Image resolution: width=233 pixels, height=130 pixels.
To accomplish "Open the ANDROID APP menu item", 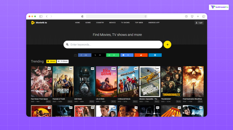I will point(154,22).
